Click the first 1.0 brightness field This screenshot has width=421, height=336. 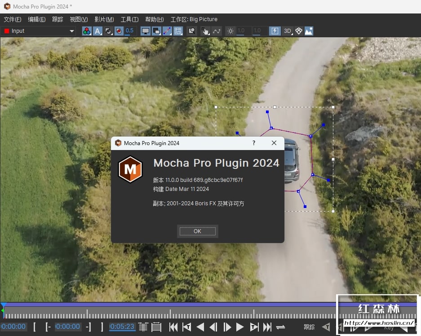pos(244,31)
